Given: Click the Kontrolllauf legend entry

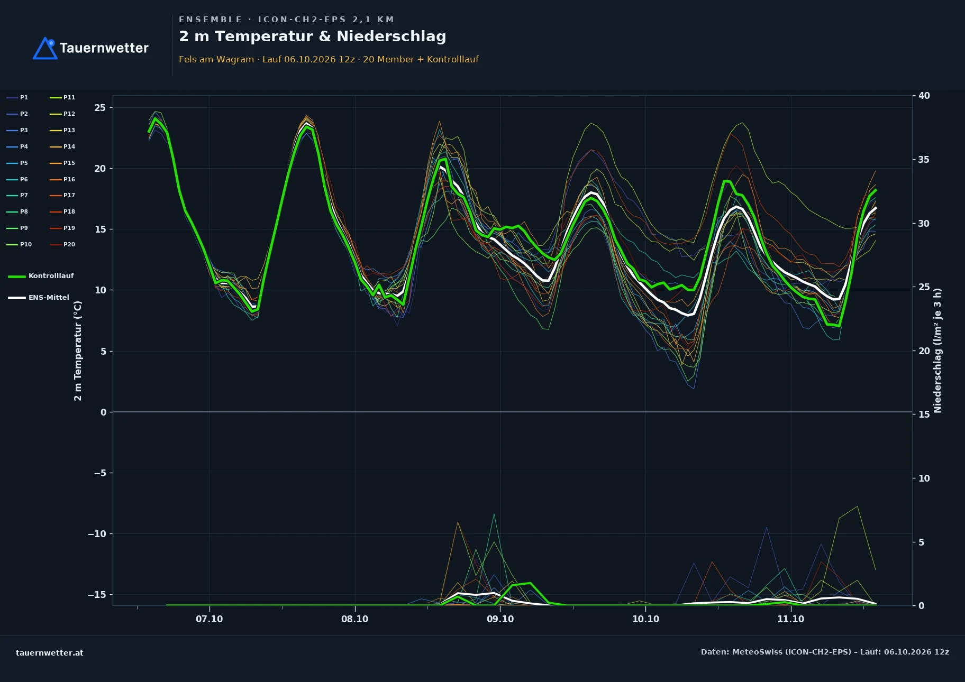Looking at the screenshot, I should pyautogui.click(x=41, y=276).
